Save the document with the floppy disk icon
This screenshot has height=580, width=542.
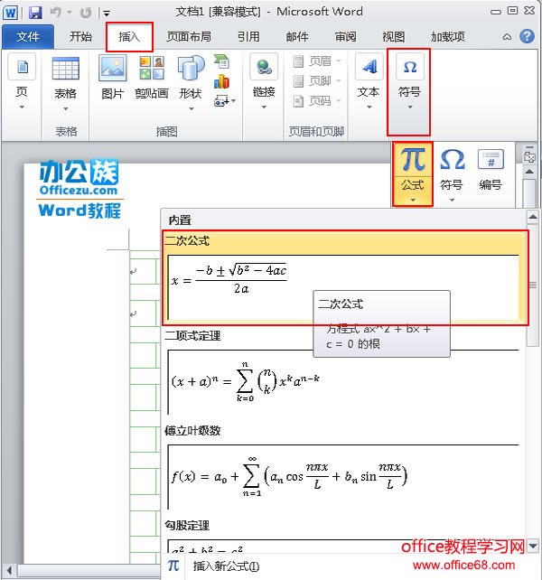(35, 13)
